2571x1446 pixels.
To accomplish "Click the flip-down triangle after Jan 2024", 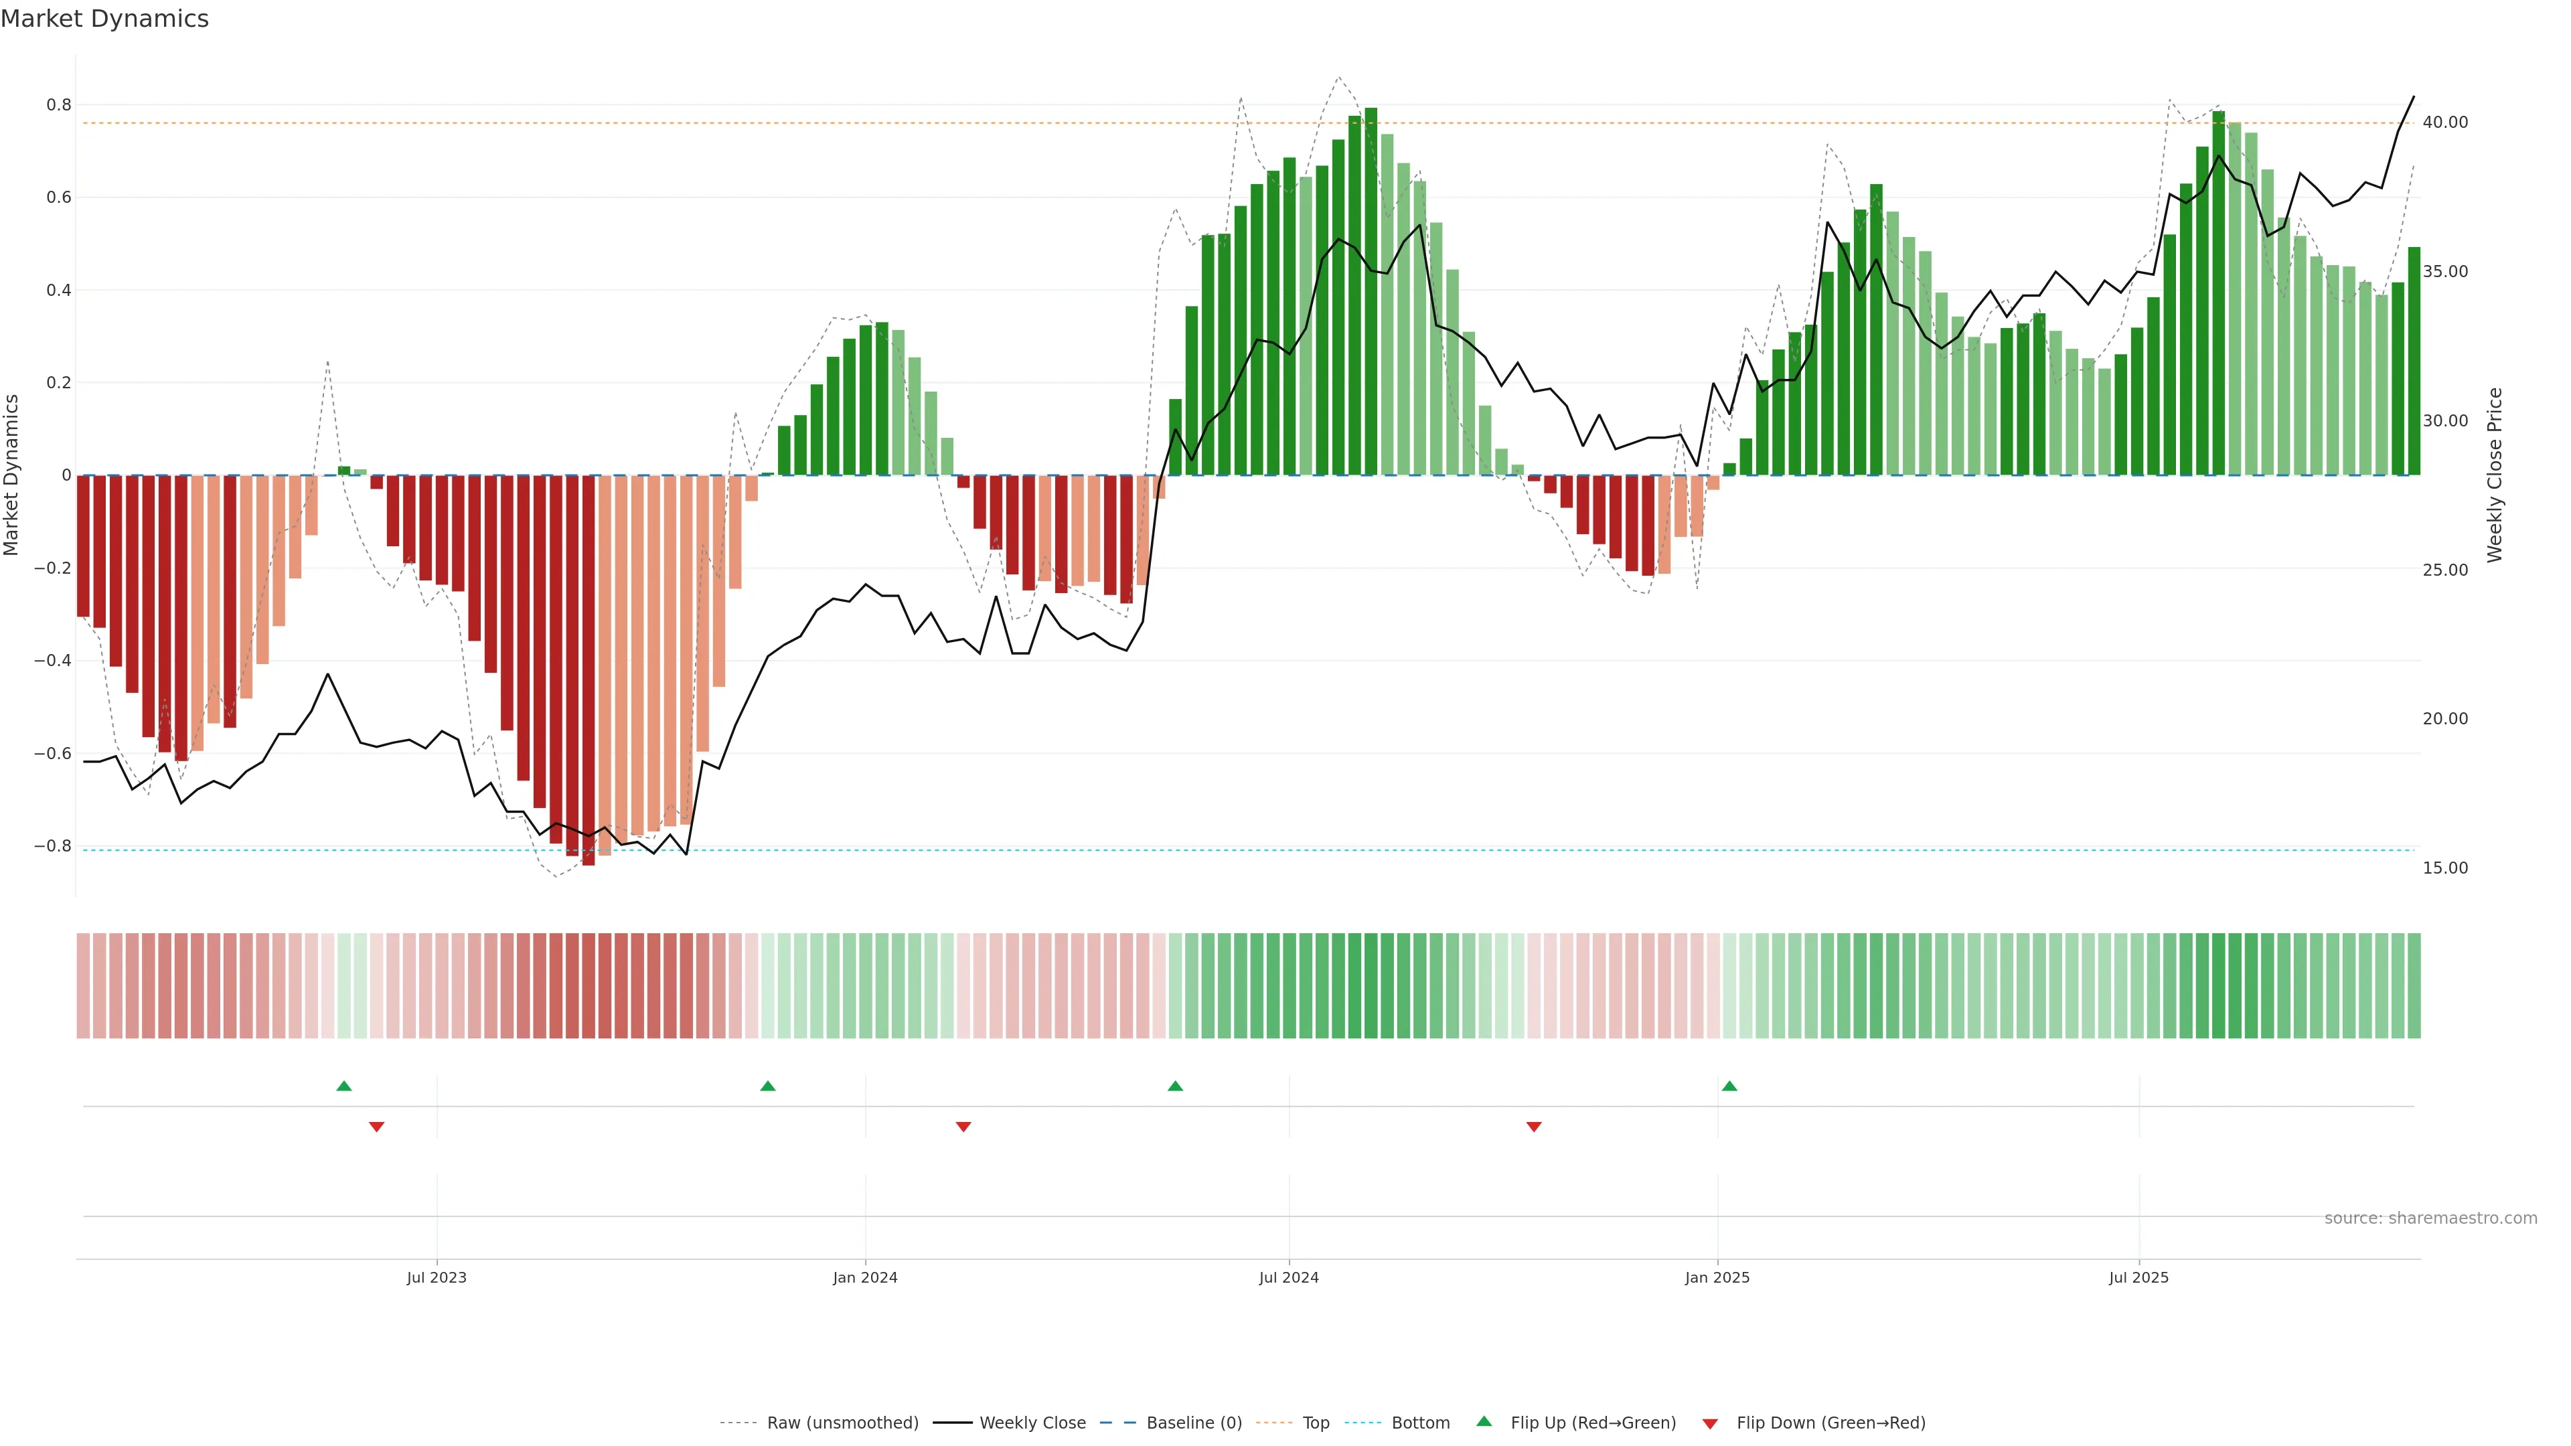I will pos(963,1127).
